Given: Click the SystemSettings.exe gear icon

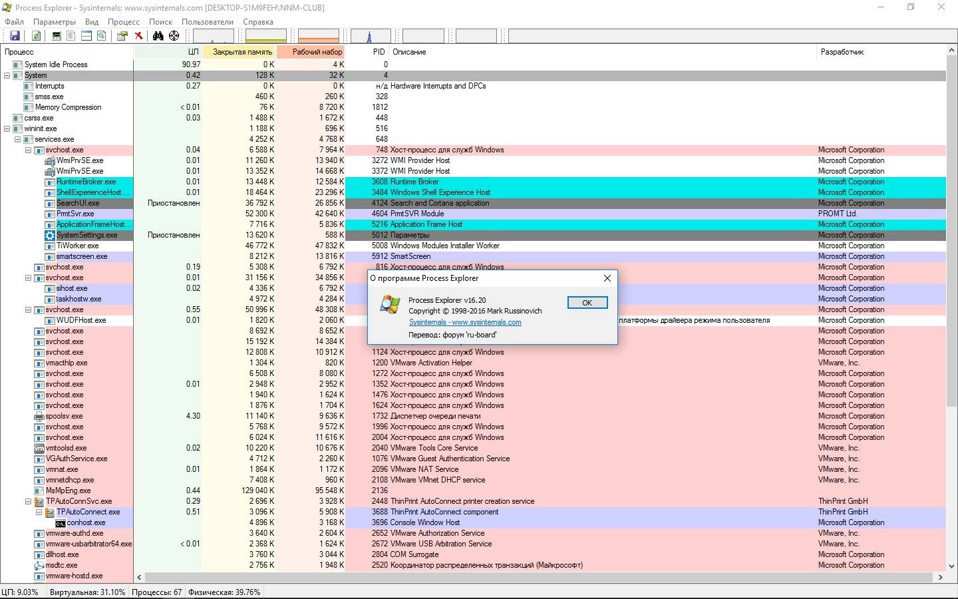Looking at the screenshot, I should coord(50,235).
